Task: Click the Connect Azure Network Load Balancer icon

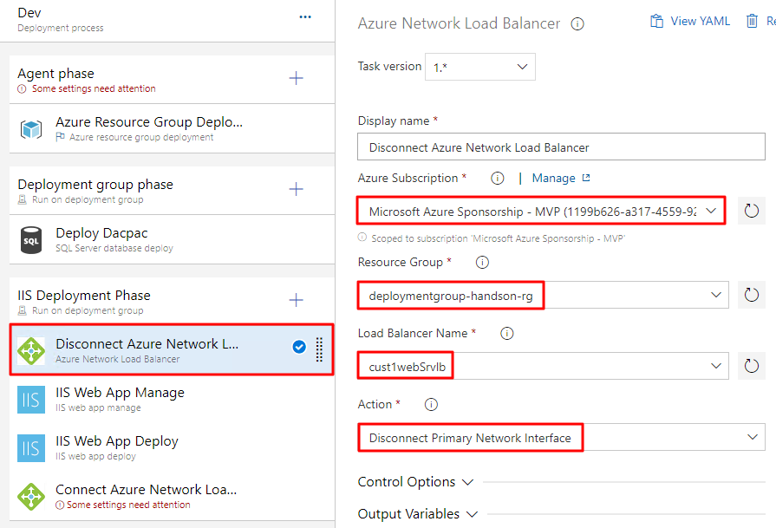Action: point(31,496)
